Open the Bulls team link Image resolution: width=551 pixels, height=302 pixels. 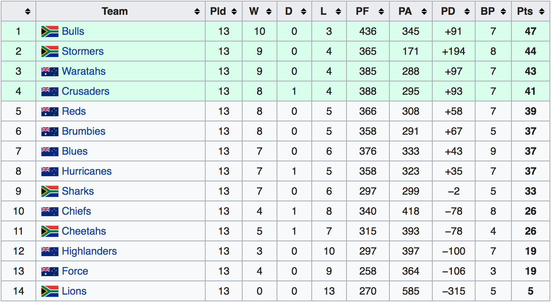73,31
